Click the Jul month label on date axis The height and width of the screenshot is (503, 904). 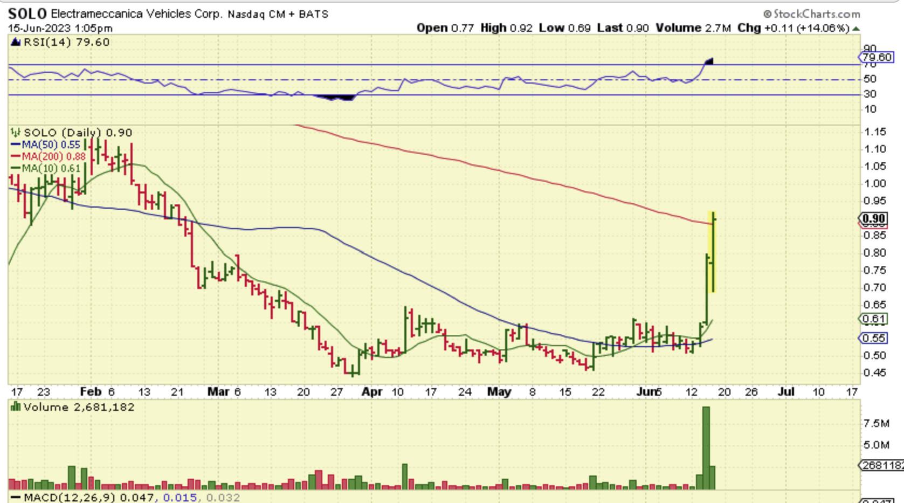[786, 392]
